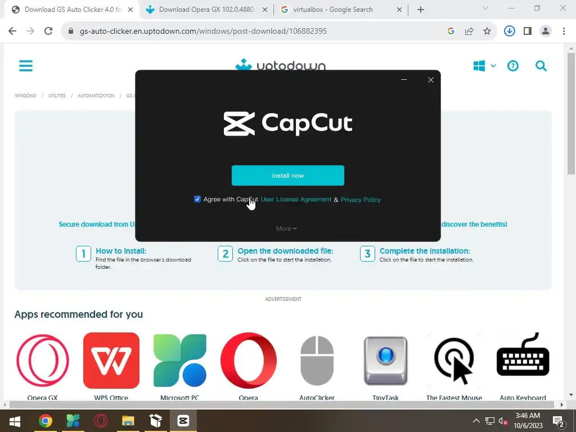Expand the More options in CapCut installer

[x=286, y=228]
